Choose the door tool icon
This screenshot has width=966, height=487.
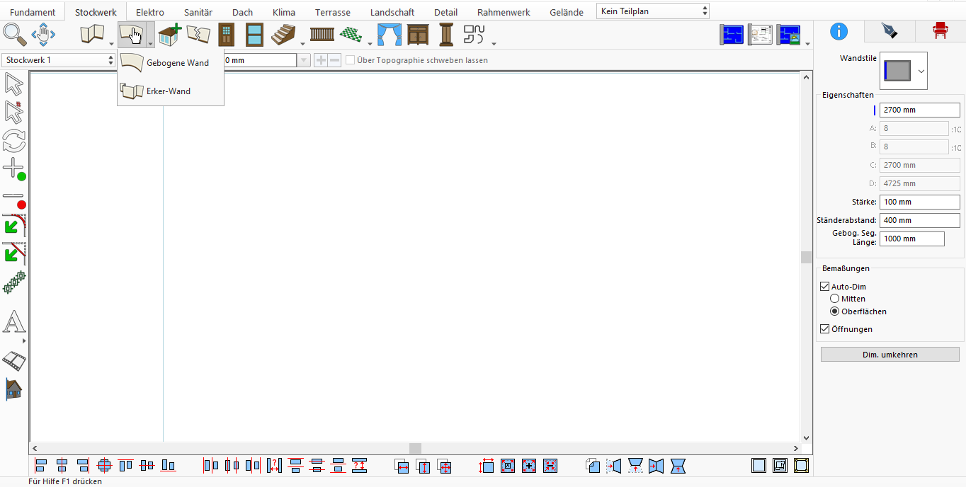click(226, 34)
